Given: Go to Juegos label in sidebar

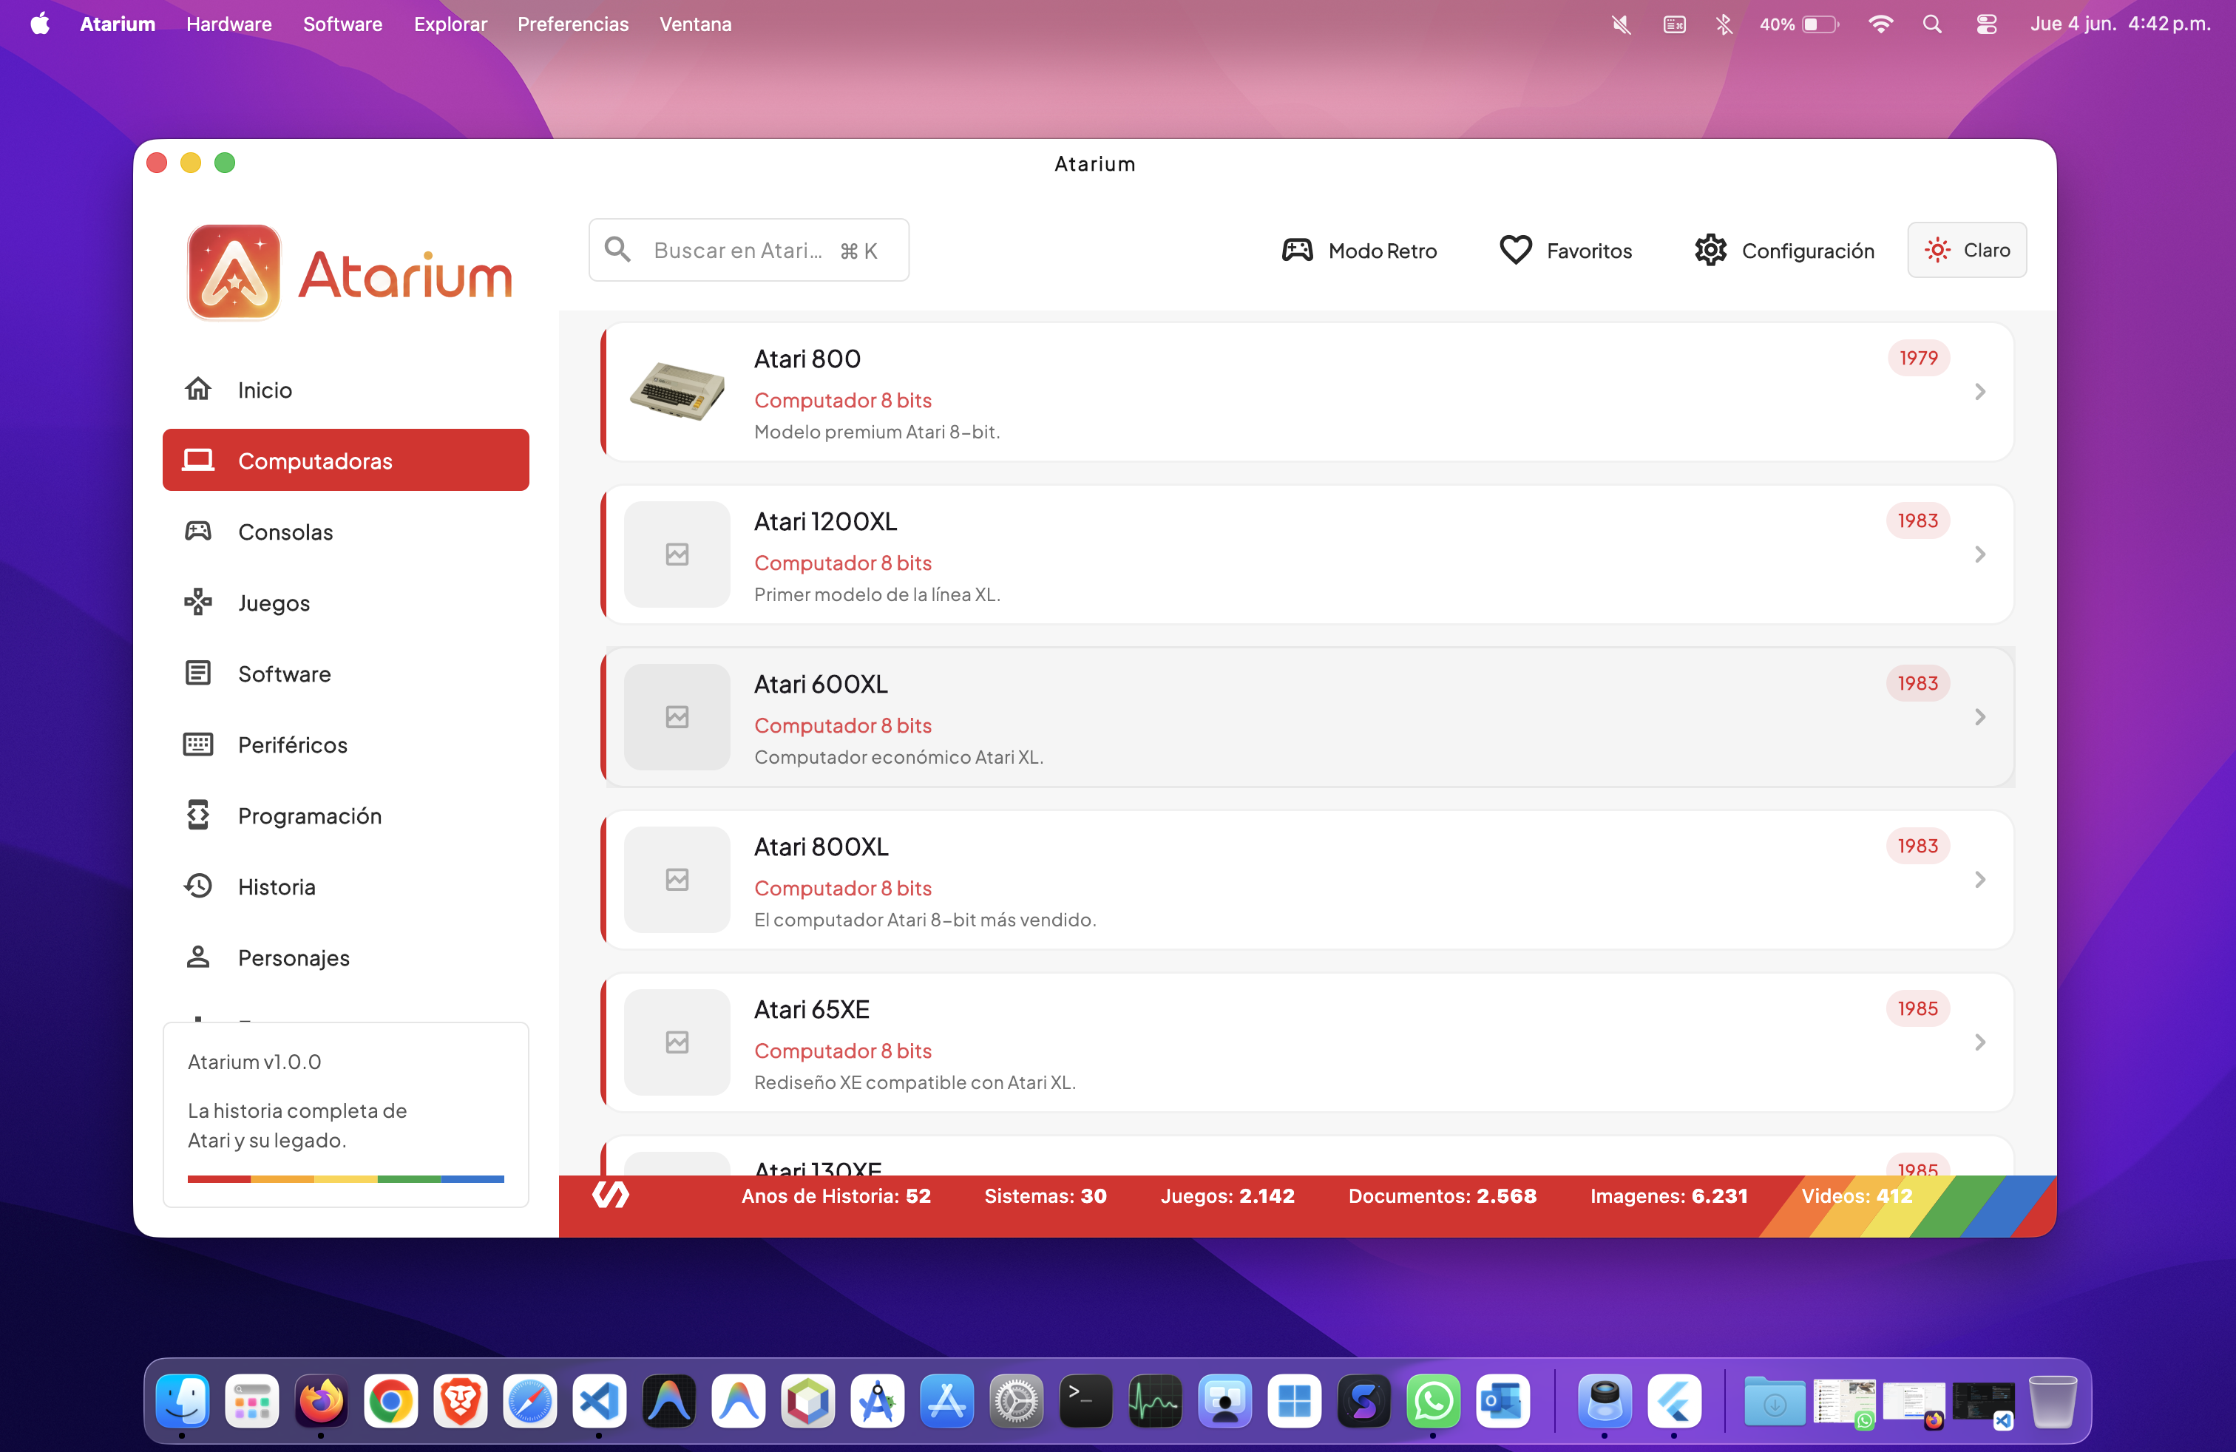Looking at the screenshot, I should click(274, 603).
